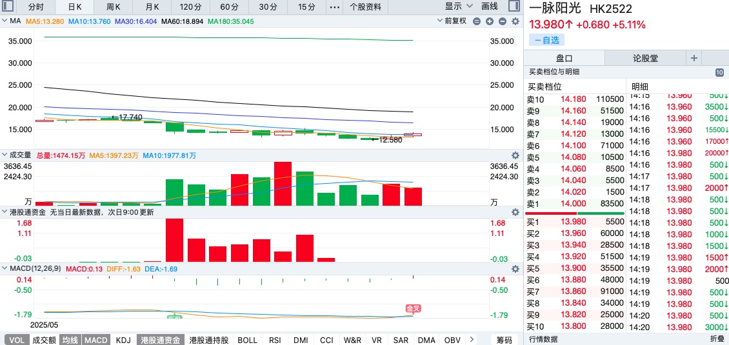
Task: Collapse the MA indicator chevron
Action: 4,21
